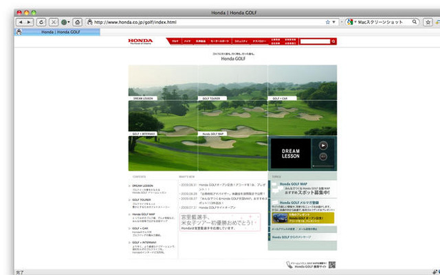Click the black DREAM LESSON video thumbnail
Screen dimensions: 440x275
(291, 153)
